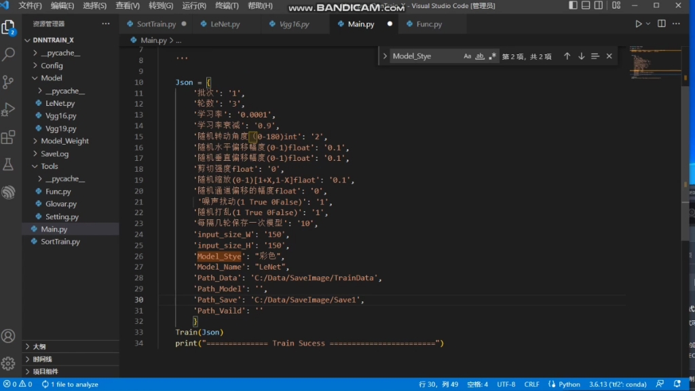
Task: Open the Search view in activity bar
Action: pos(9,54)
